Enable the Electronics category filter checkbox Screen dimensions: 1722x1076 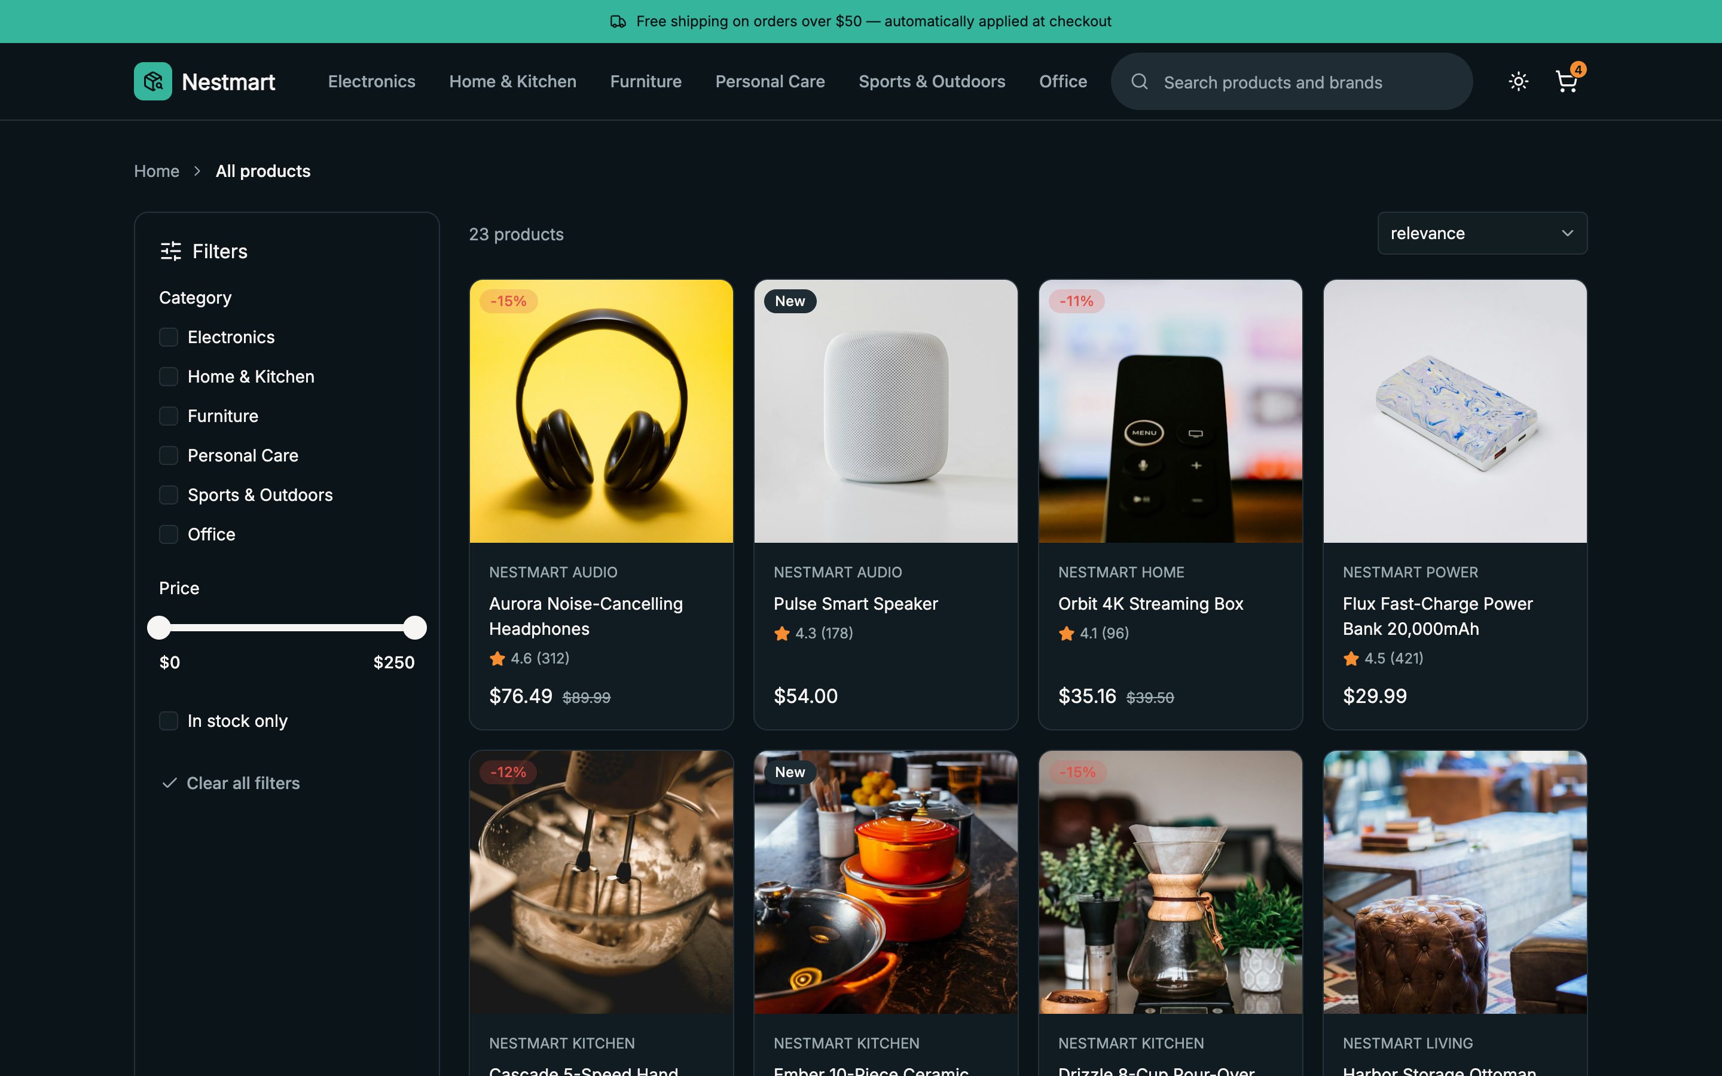coord(169,337)
